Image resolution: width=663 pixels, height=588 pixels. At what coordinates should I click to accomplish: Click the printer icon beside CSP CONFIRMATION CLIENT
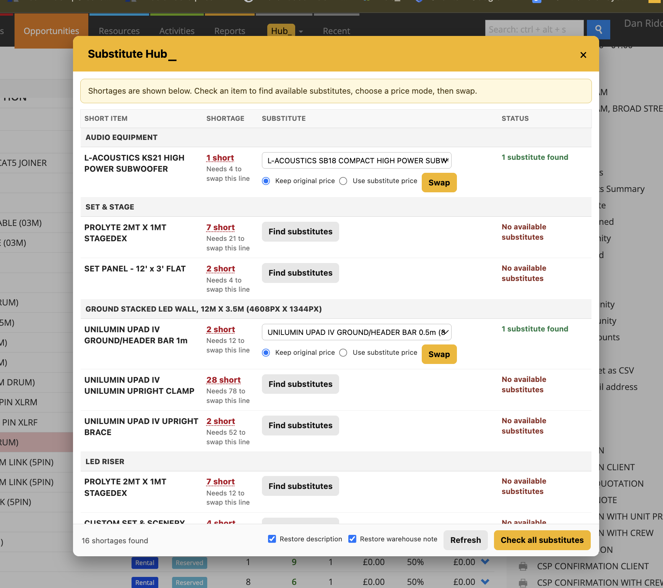tap(523, 566)
